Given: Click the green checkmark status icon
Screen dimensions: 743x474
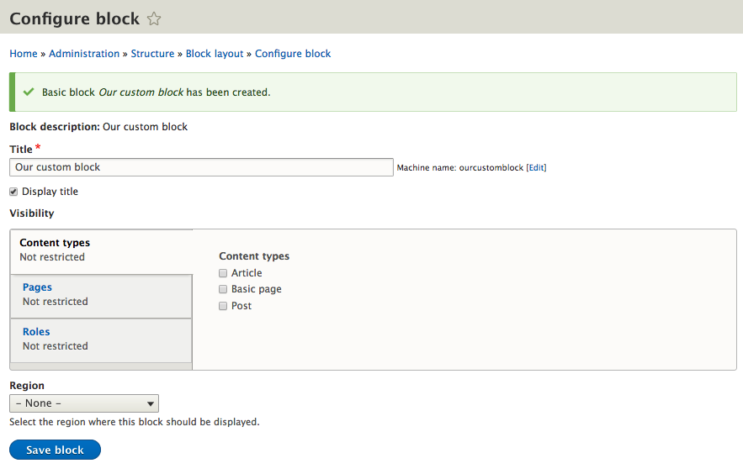Looking at the screenshot, I should click(x=29, y=92).
